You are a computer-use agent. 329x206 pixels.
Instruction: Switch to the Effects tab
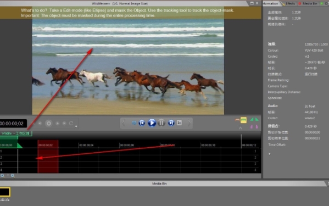290,3
